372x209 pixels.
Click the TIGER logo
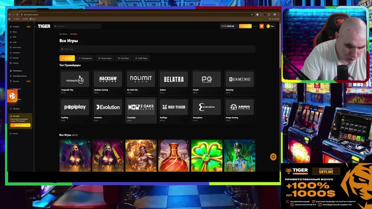pyautogui.click(x=44, y=26)
